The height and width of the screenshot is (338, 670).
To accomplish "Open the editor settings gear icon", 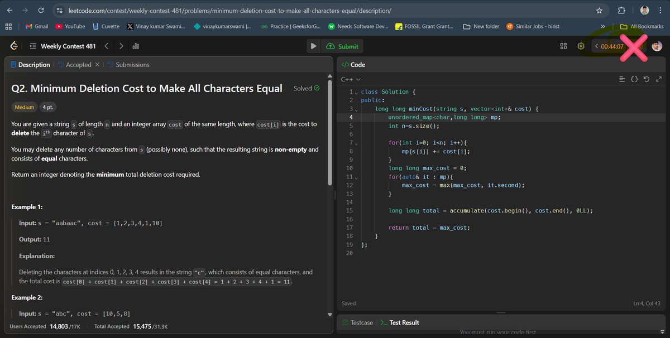I will (581, 46).
